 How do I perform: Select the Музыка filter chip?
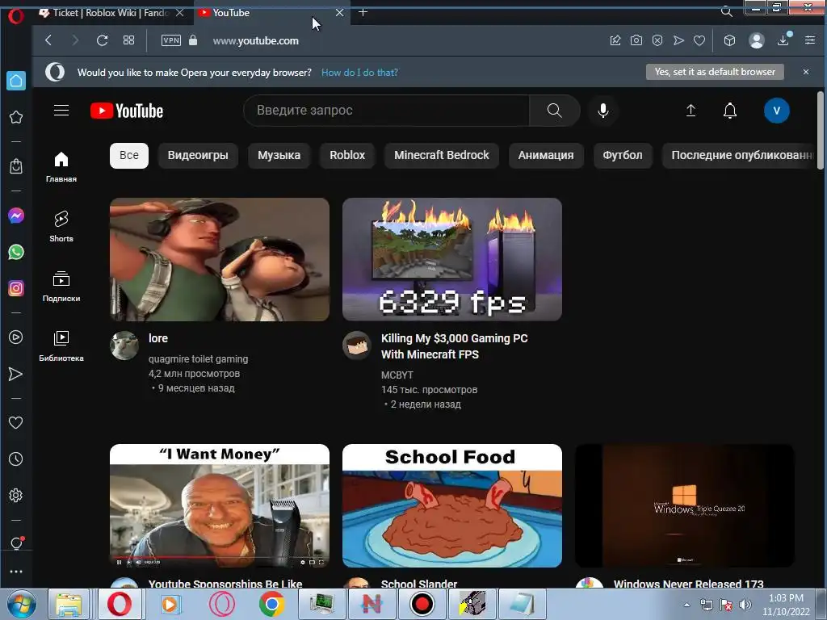pos(279,155)
